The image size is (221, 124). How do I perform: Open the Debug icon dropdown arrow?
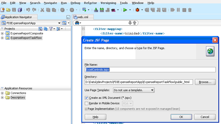coord(142,10)
